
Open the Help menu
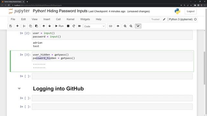(98, 19)
